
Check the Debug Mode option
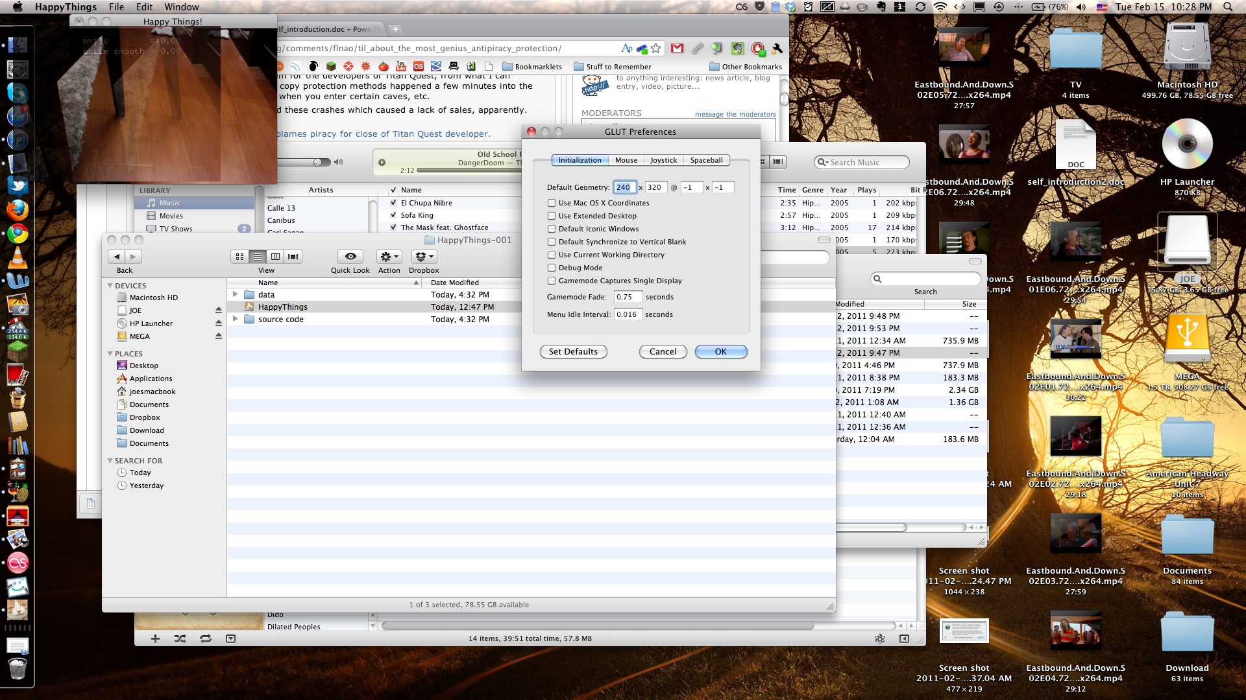552,268
